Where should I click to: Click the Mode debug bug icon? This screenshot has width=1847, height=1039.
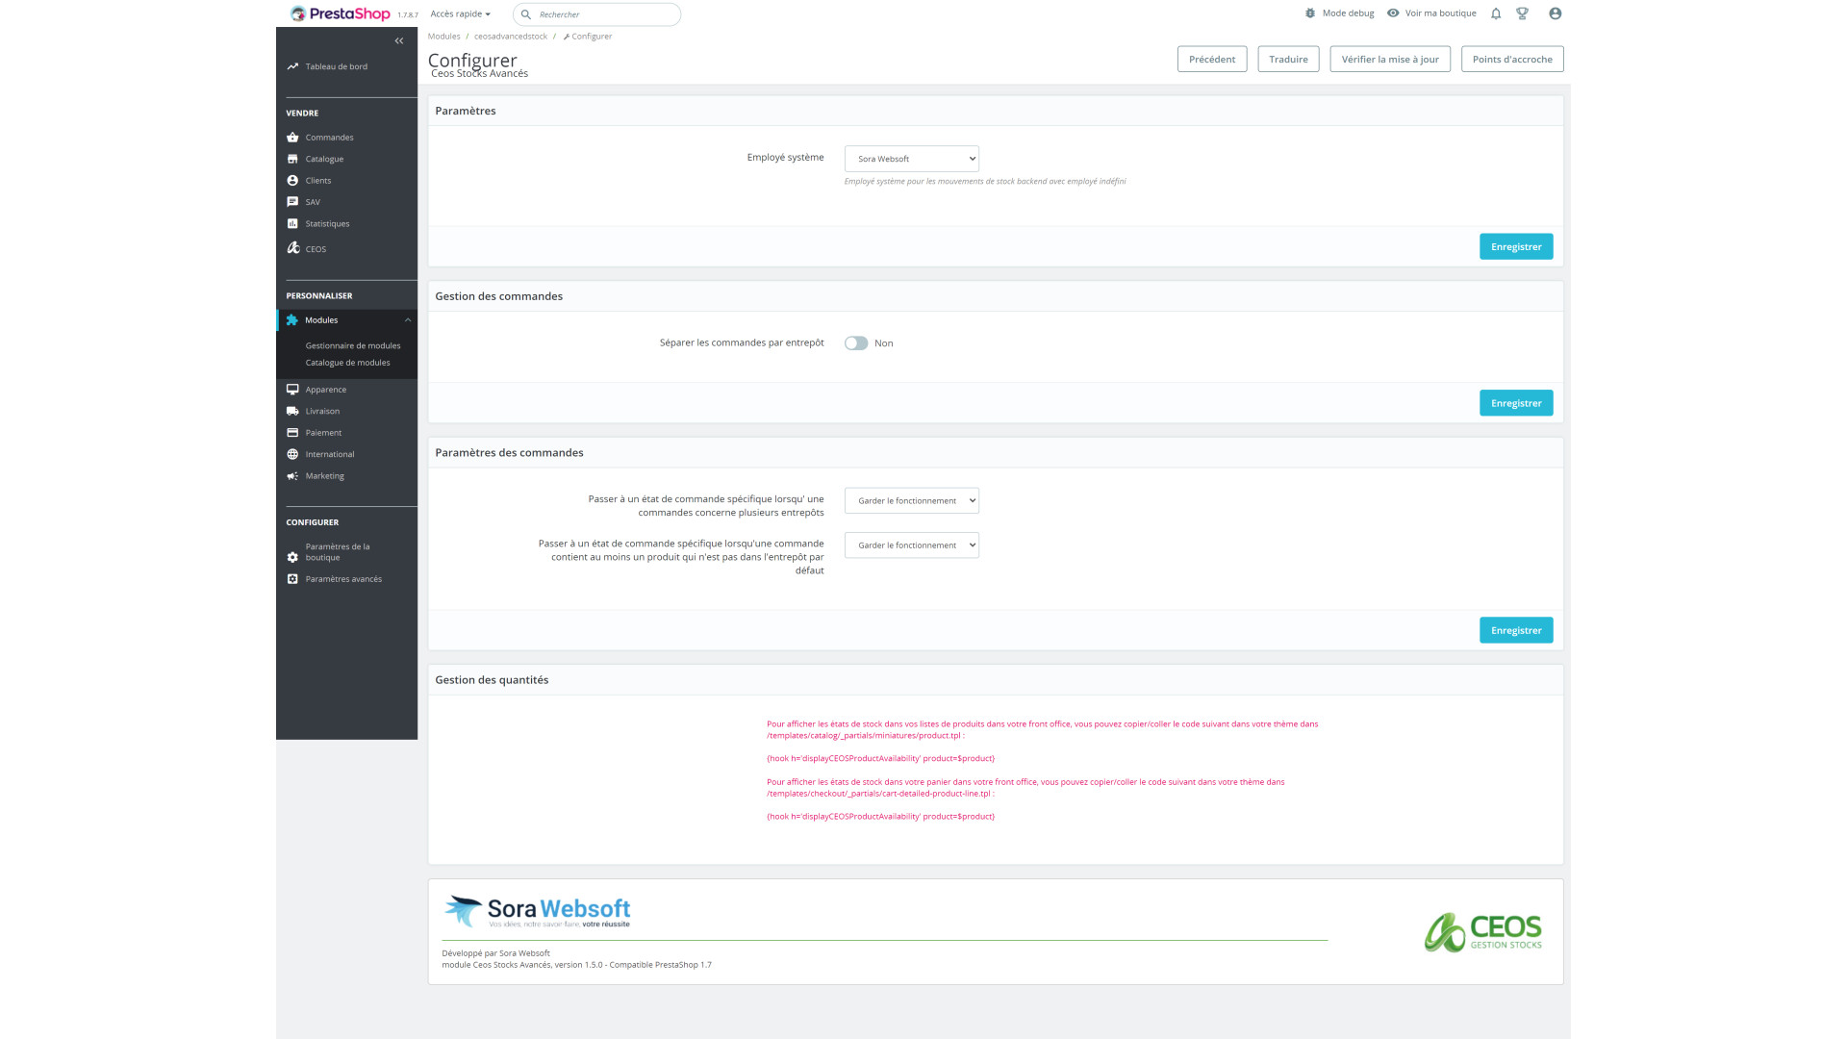(x=1310, y=13)
